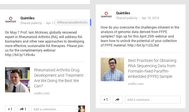189x112 pixels.
Task: Click Quintiles author name on FFPE post
Action: coord(123,13)
